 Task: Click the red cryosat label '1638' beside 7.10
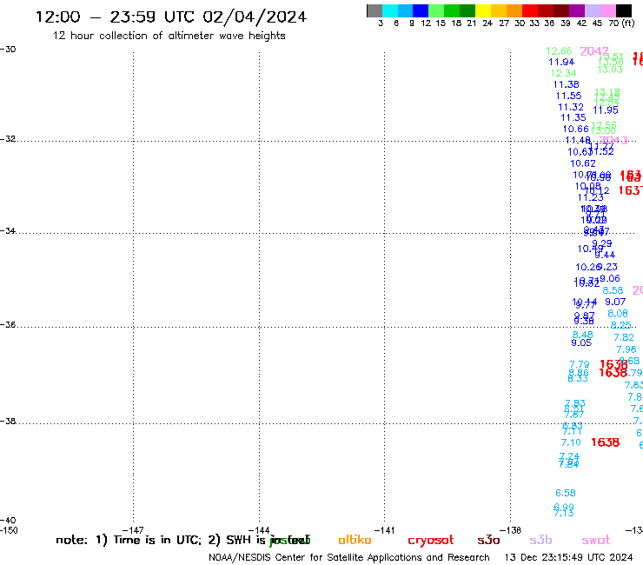[x=606, y=442]
